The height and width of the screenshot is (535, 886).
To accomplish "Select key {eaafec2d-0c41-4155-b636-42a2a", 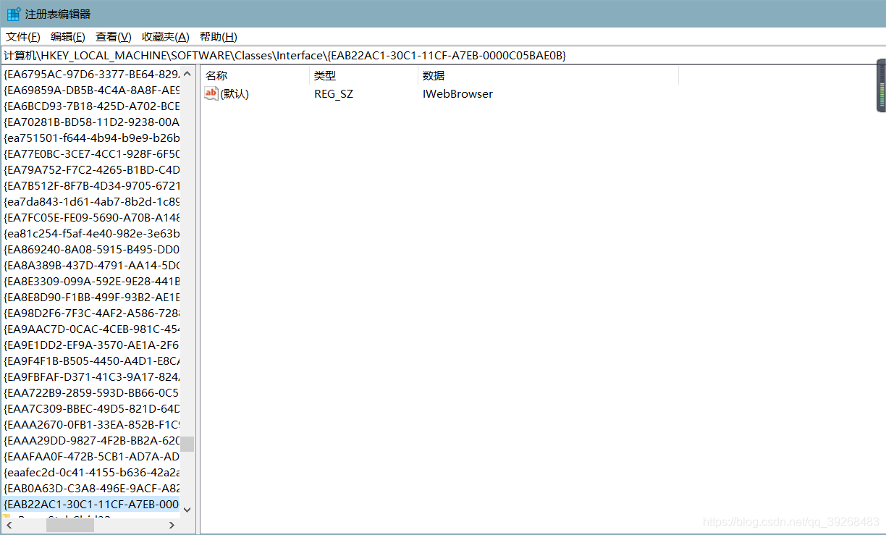I will click(x=91, y=472).
